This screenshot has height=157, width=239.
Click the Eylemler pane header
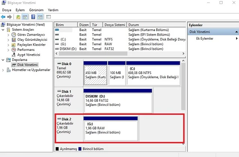[213, 25]
